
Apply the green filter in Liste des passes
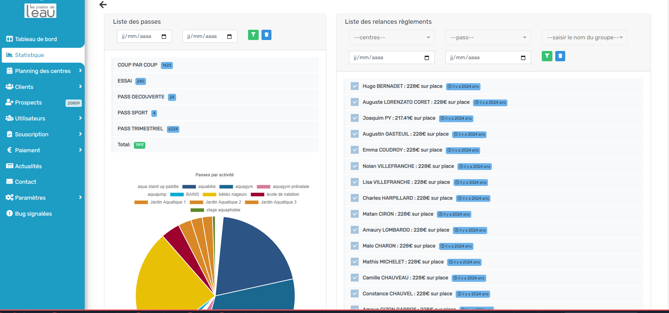(x=253, y=35)
